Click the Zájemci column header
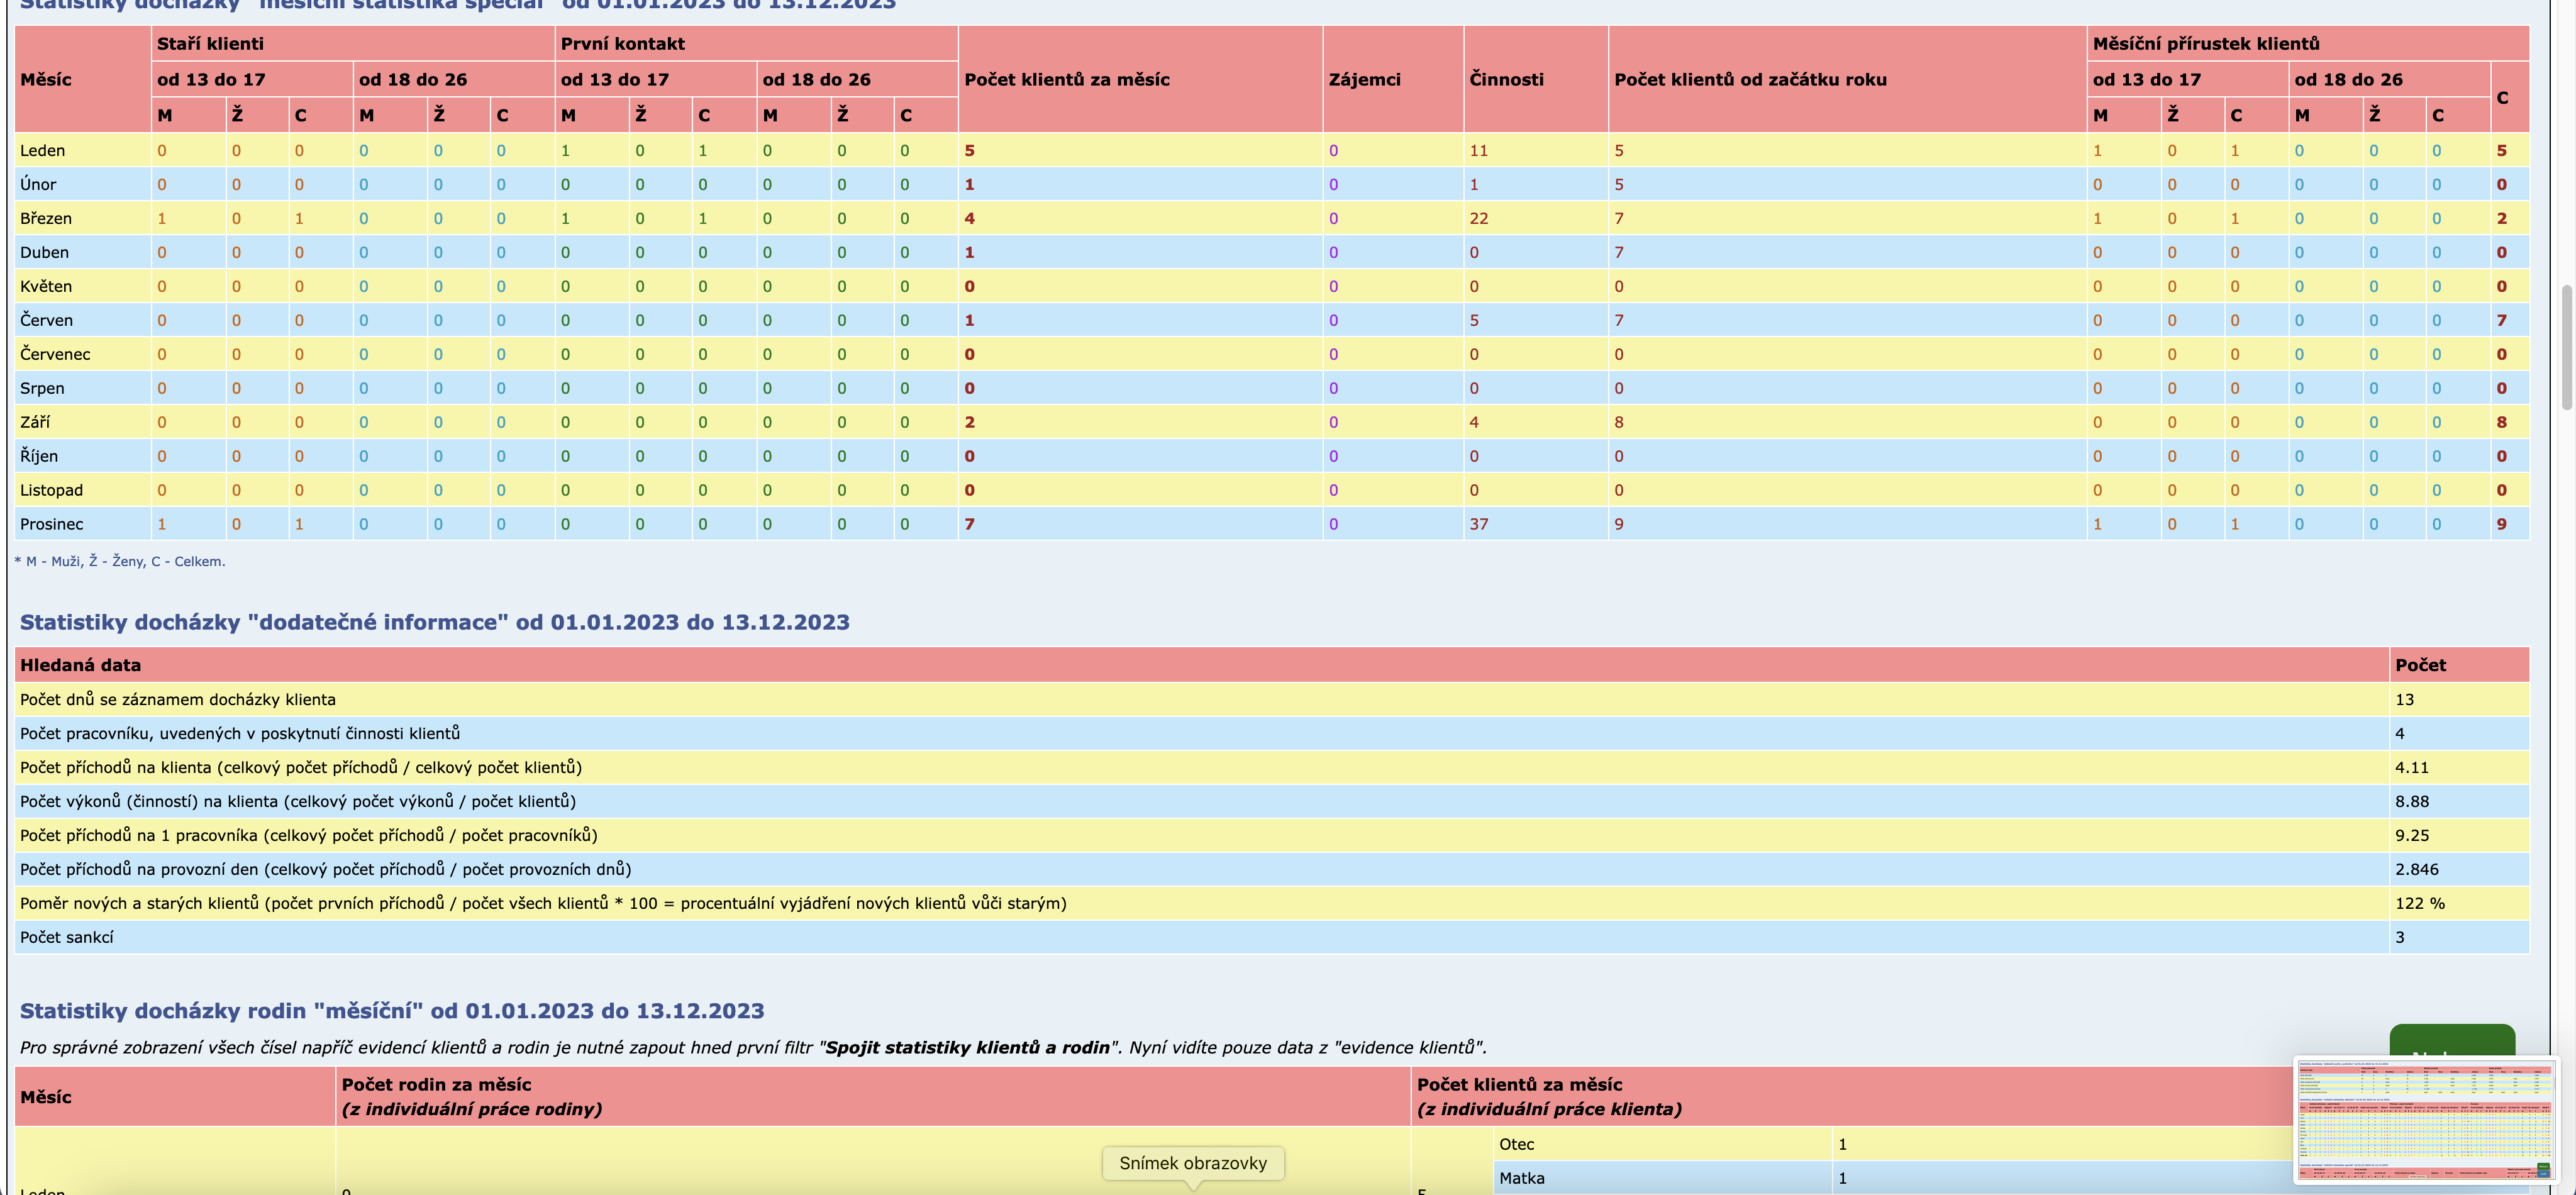2576x1195 pixels. (1364, 79)
